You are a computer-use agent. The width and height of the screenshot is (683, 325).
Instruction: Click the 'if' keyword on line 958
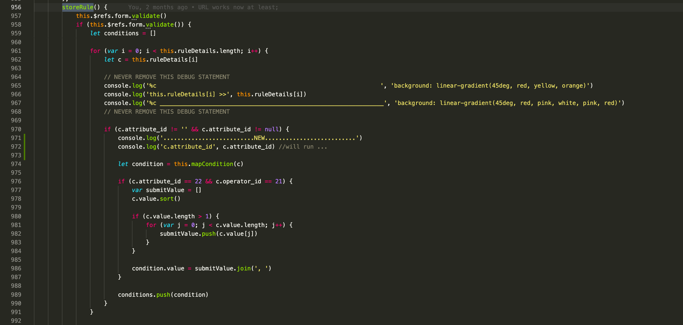coord(79,25)
